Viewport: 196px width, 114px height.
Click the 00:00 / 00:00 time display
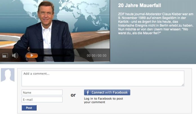coord(97,55)
